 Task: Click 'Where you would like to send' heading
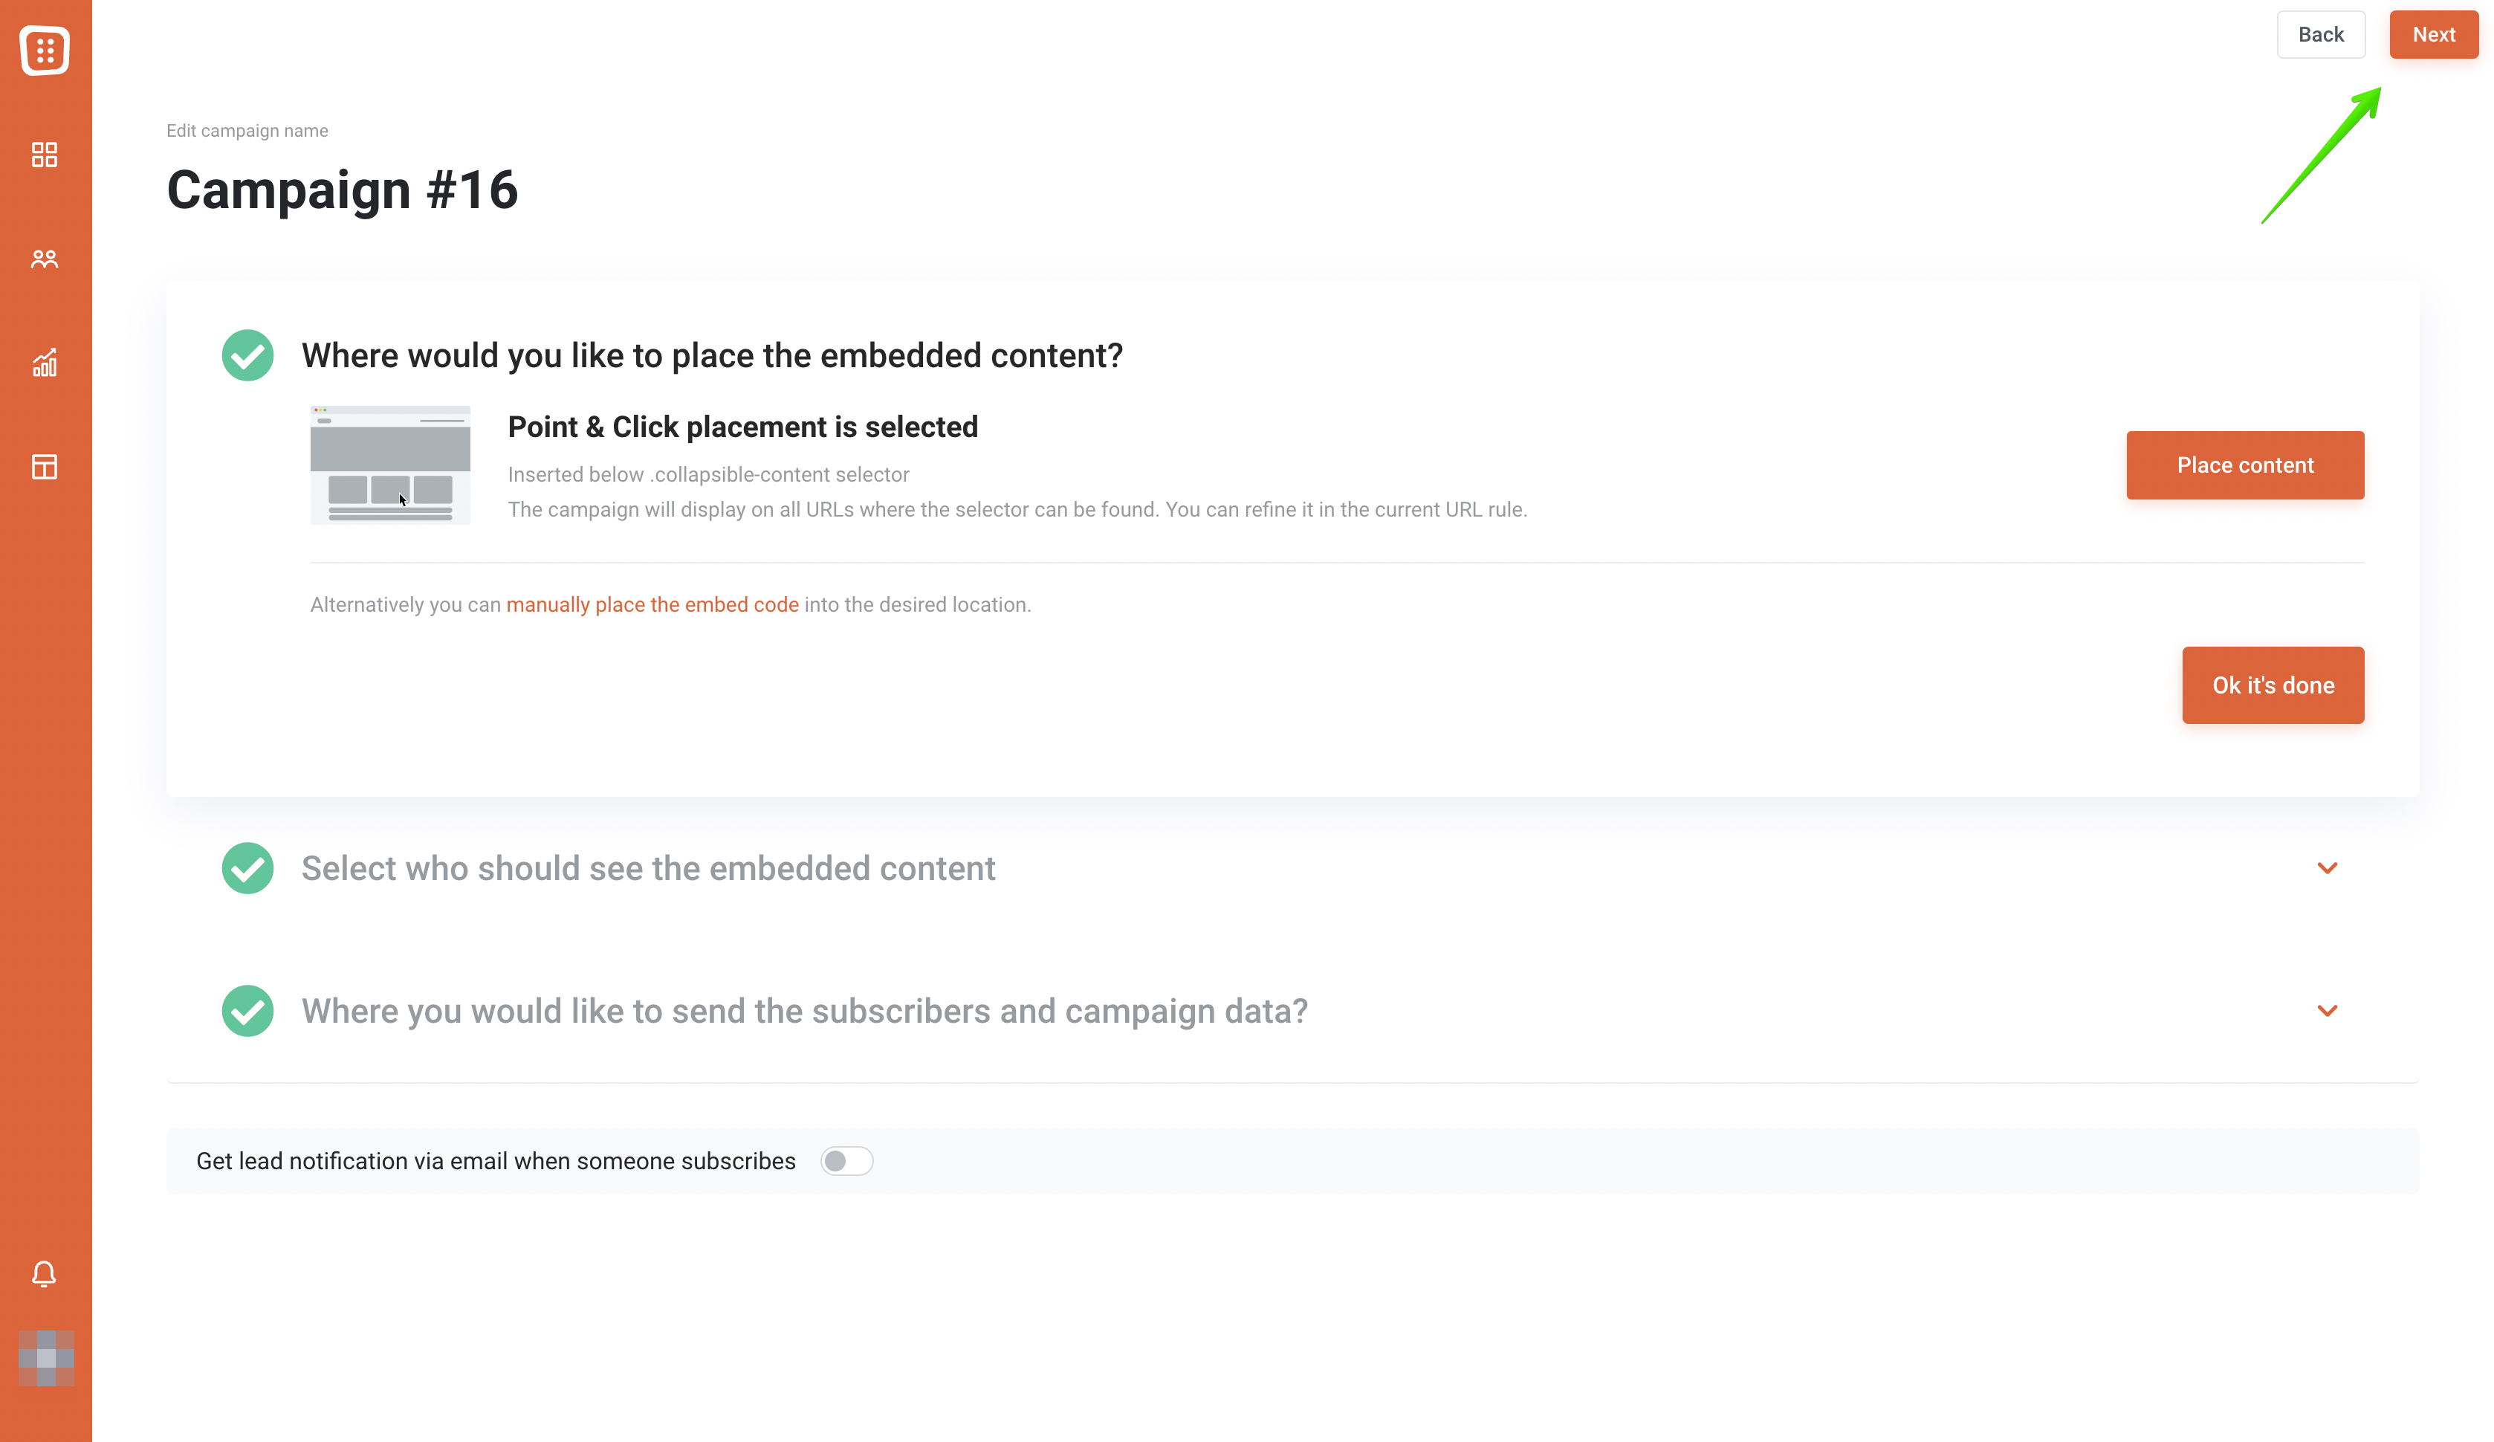(x=805, y=1010)
